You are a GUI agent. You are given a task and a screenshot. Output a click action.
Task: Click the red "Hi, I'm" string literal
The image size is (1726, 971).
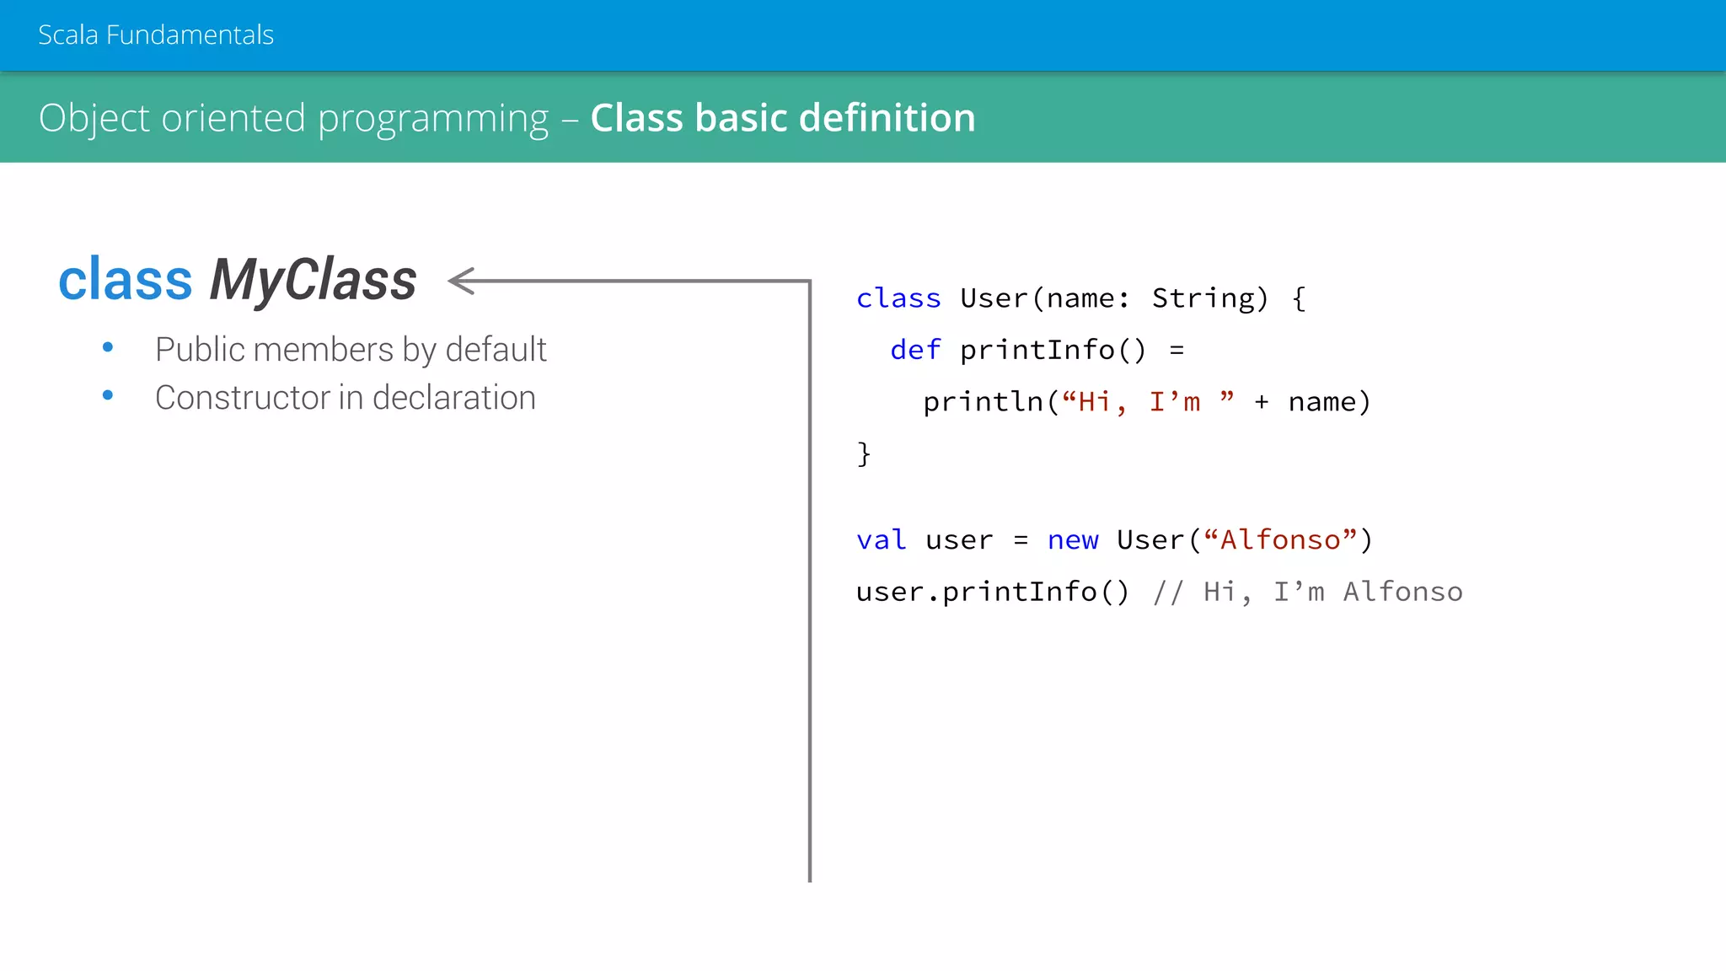[x=1147, y=402]
